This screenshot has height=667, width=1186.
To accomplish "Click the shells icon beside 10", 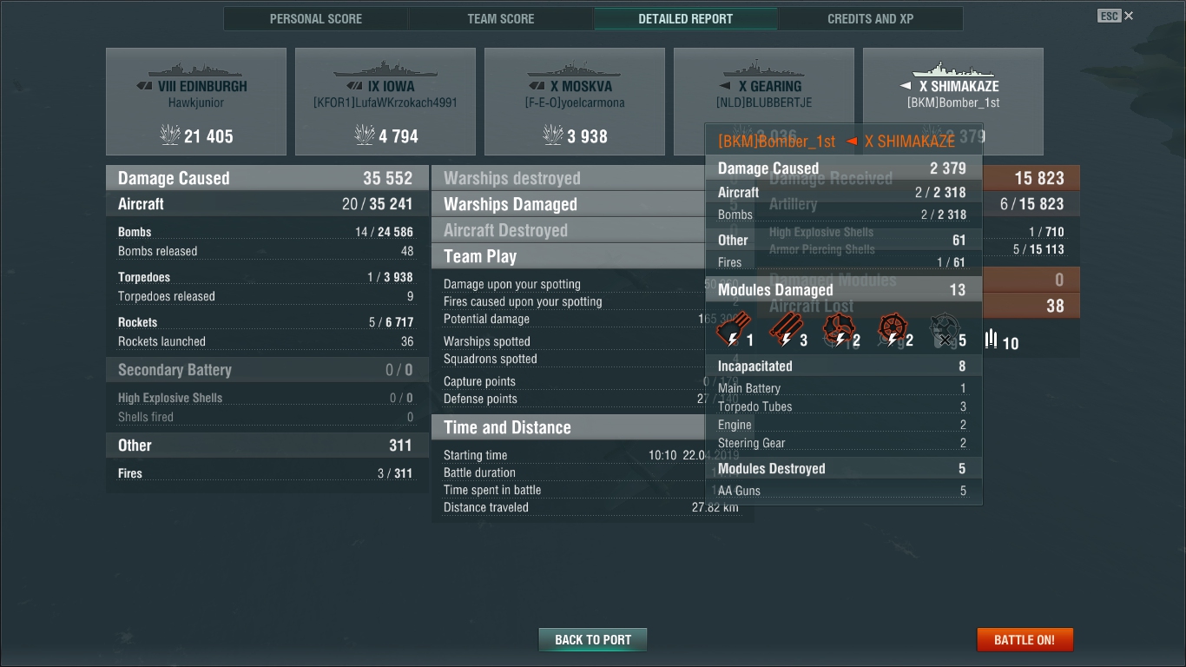I will [991, 339].
